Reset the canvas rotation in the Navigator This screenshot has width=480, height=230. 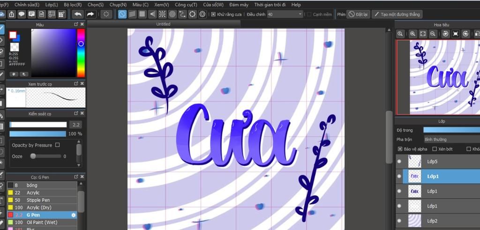point(456,34)
